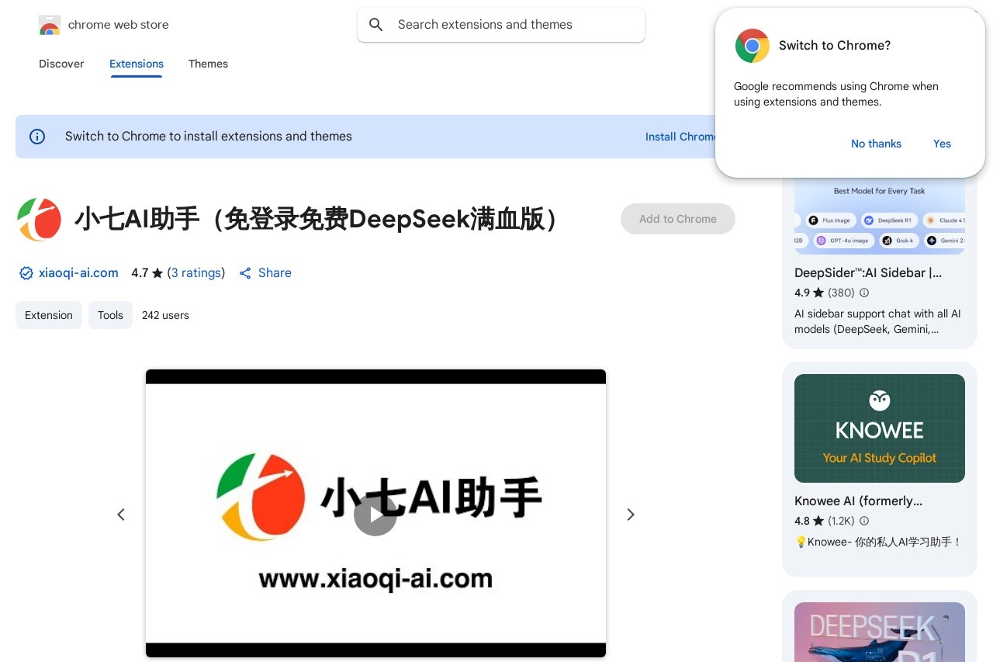
Task: Click the Chrome Web Store logo icon
Action: pyautogui.click(x=49, y=25)
